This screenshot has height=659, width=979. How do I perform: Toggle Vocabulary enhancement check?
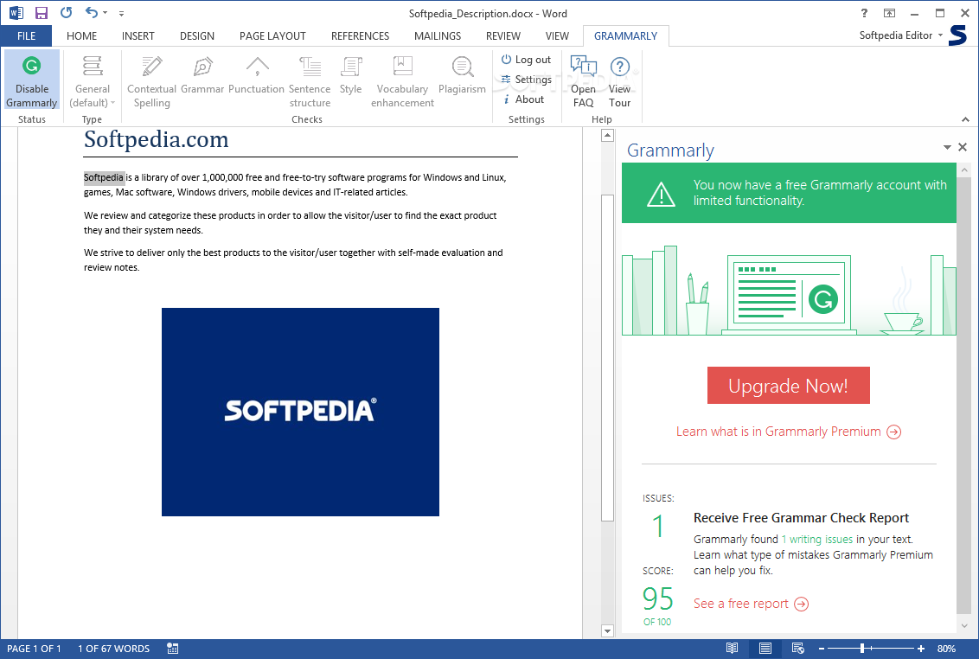click(x=402, y=80)
